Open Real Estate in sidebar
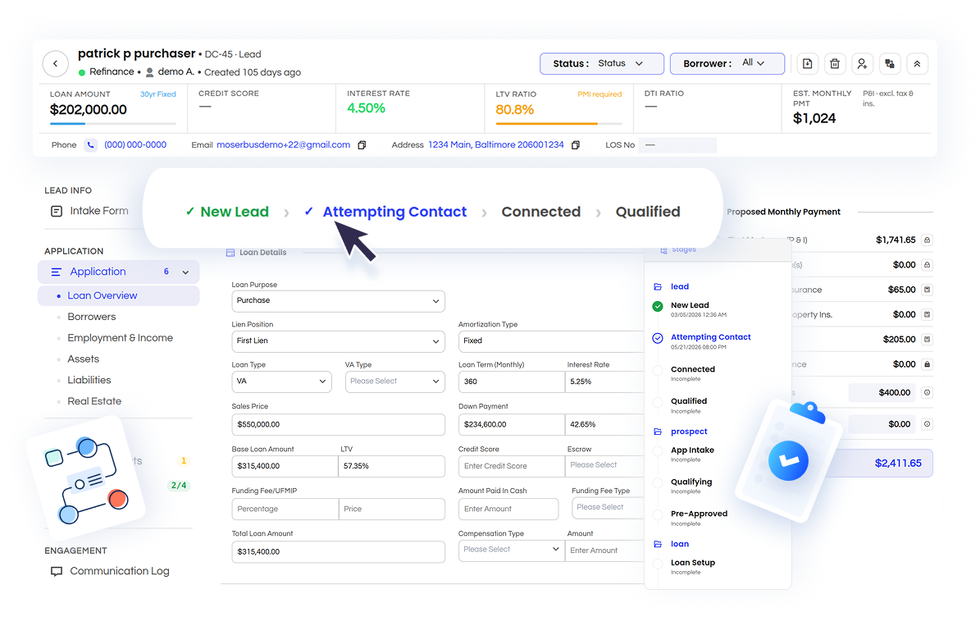The image size is (980, 617). click(94, 401)
